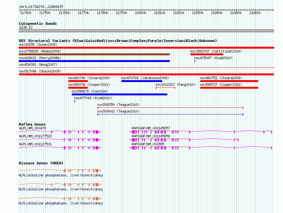Open the esv2758926 (Redon2006) variant label
Viewport: 283px width, 213px height.
point(40,51)
